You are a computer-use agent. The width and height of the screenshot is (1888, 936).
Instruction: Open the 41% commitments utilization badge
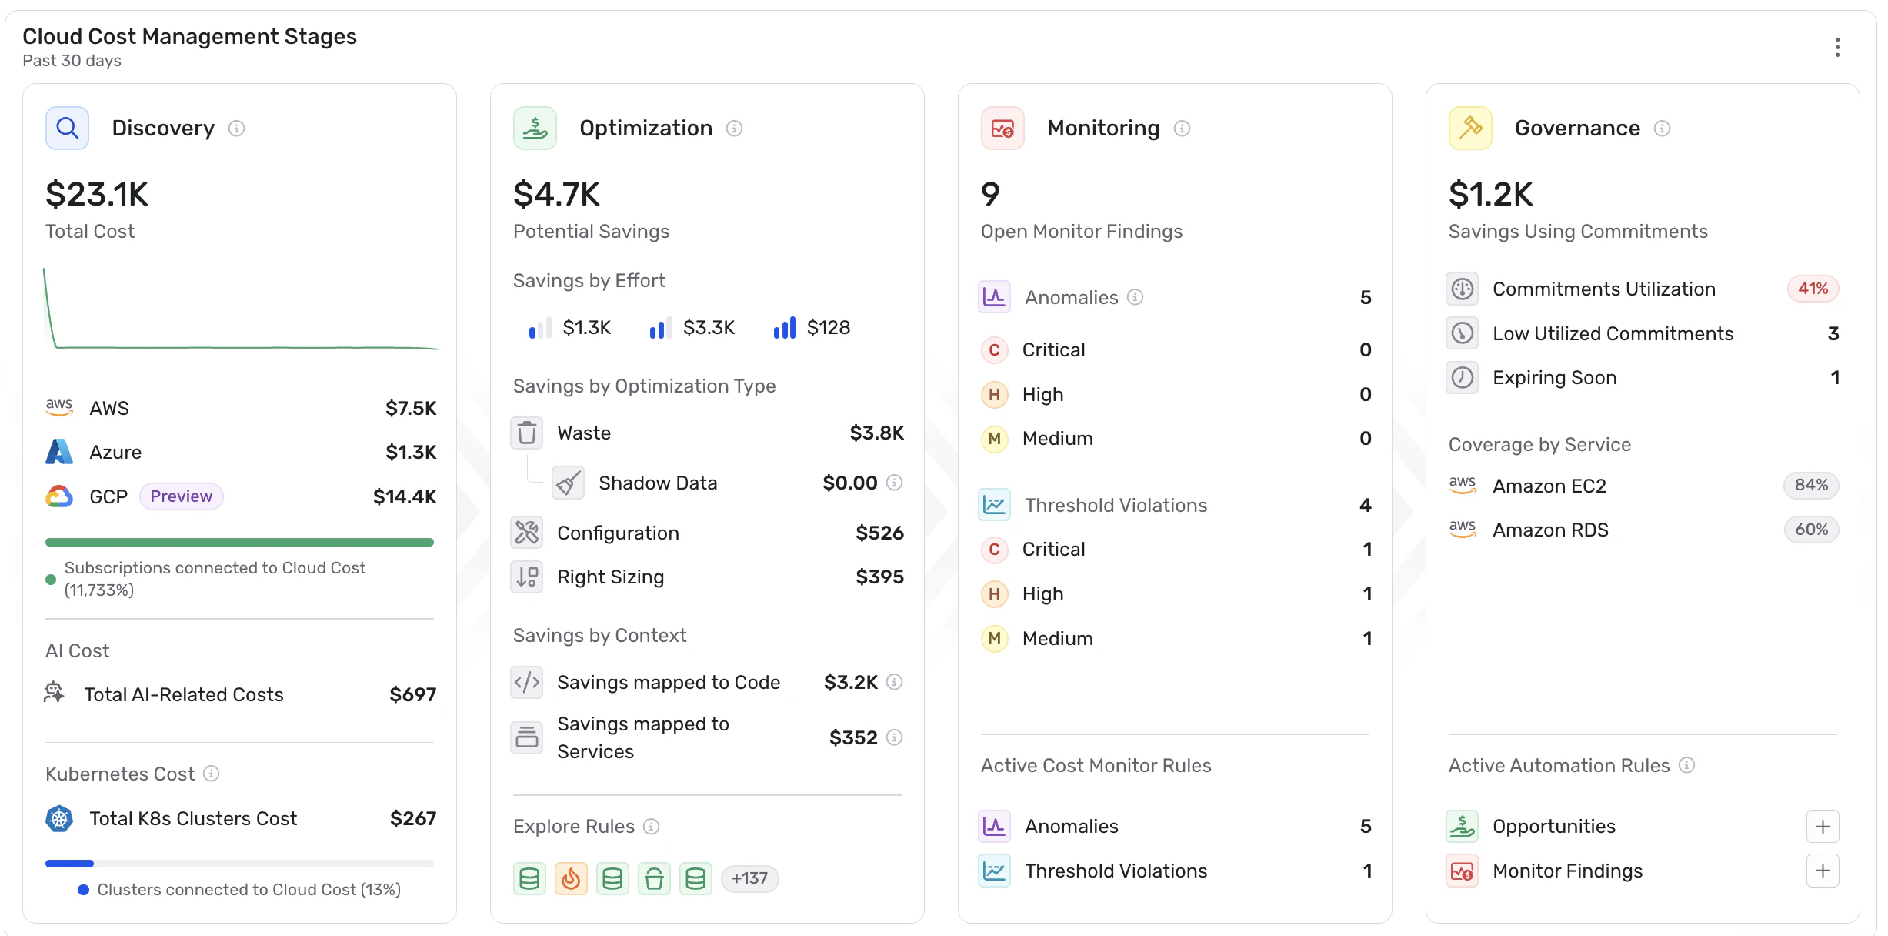point(1813,289)
